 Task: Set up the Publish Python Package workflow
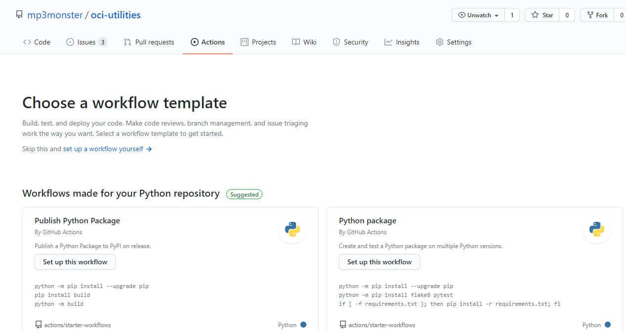75,262
